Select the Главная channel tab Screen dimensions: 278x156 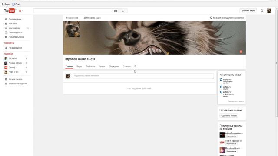click(69, 66)
